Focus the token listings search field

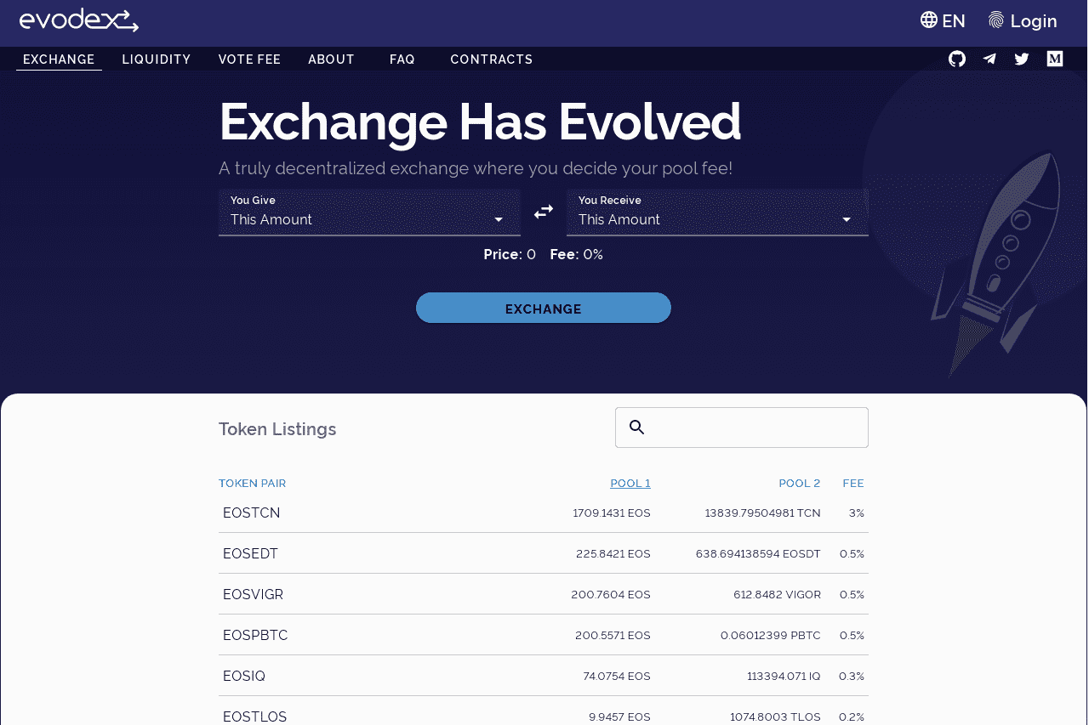[742, 428]
